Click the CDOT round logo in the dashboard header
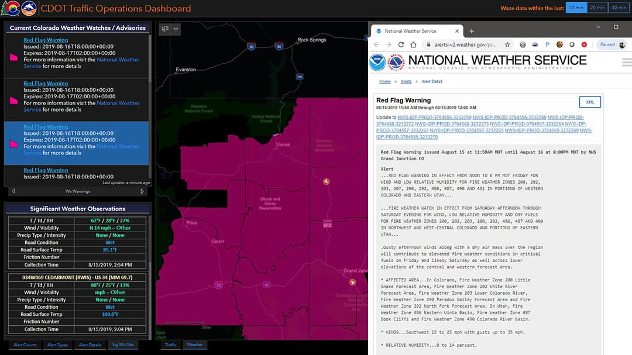Image resolution: width=632 pixels, height=355 pixels. (x=29, y=8)
